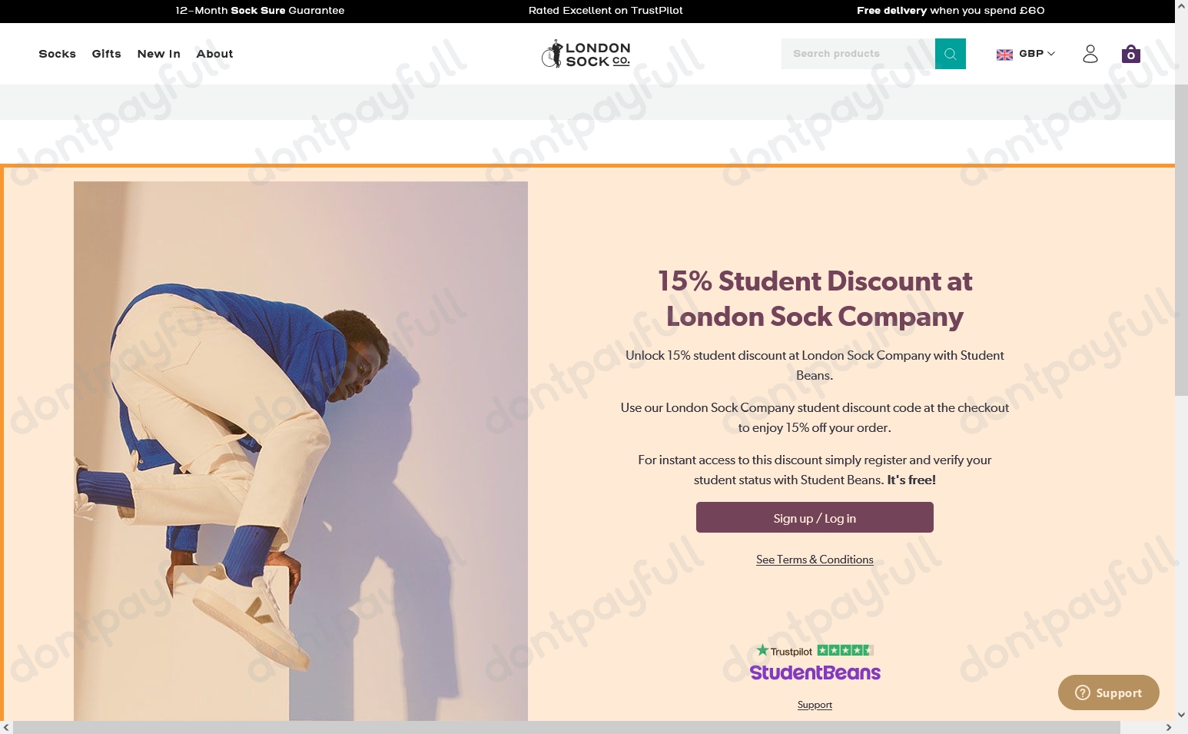Click the Trustpilot star icon

pyautogui.click(x=765, y=650)
